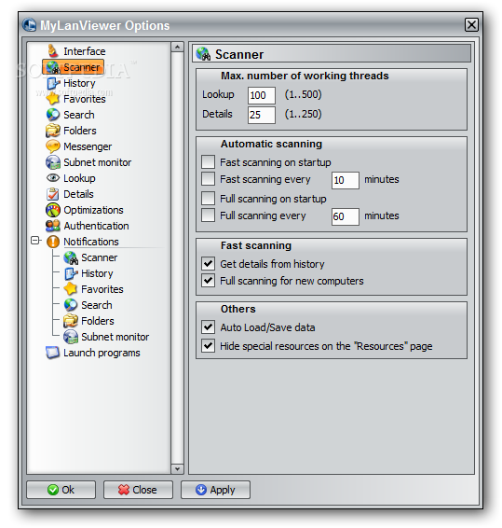Uncheck Get details from history
The height and width of the screenshot is (528, 502).
pyautogui.click(x=208, y=263)
